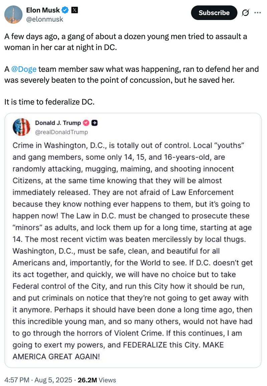Click Elon Musk's blue verified checkmark
The image size is (267, 386).
click(65, 10)
